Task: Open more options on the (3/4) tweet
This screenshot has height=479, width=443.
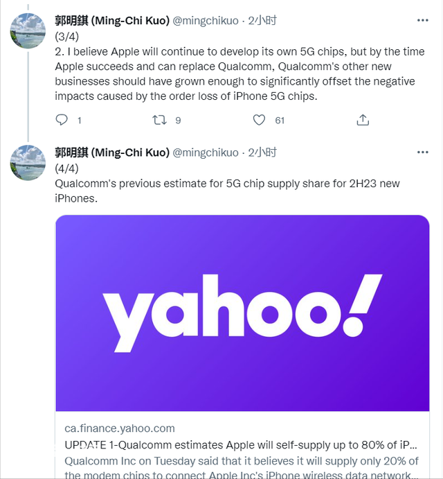Action: pos(422,21)
